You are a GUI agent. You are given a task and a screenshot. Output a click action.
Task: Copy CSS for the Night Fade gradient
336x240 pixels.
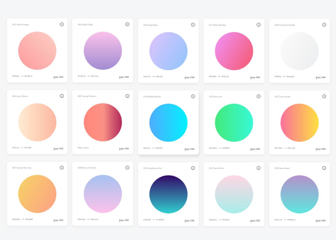click(124, 77)
